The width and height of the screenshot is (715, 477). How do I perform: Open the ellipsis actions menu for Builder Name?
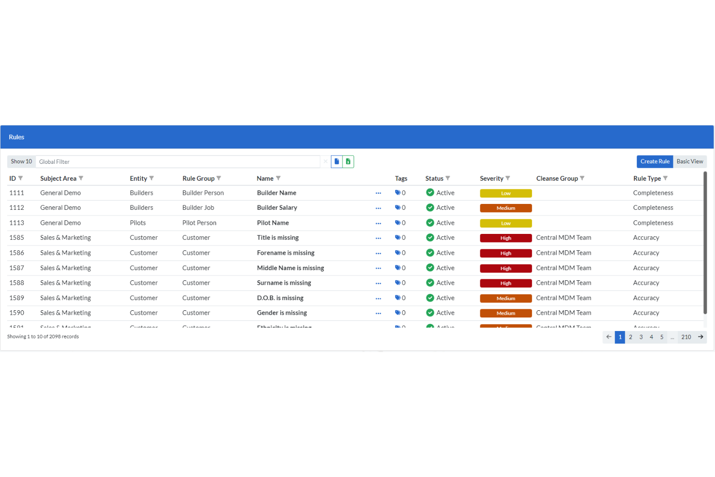378,193
